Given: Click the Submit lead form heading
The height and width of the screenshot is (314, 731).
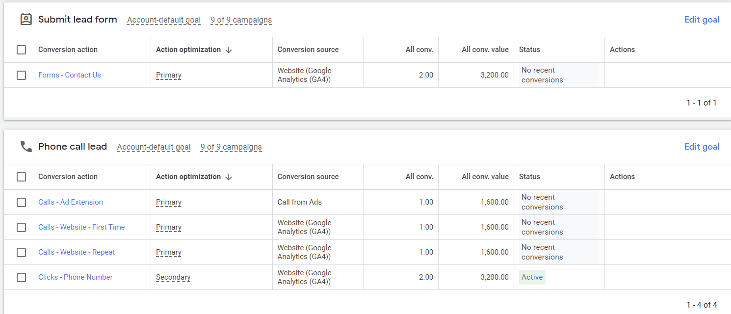Looking at the screenshot, I should tap(78, 20).
